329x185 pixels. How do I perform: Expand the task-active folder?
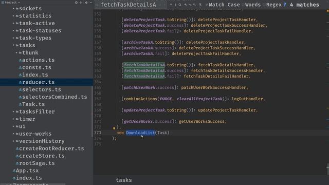(x=13, y=23)
